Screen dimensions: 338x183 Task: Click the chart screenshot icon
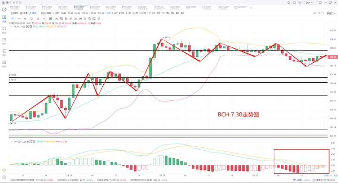coord(323,13)
